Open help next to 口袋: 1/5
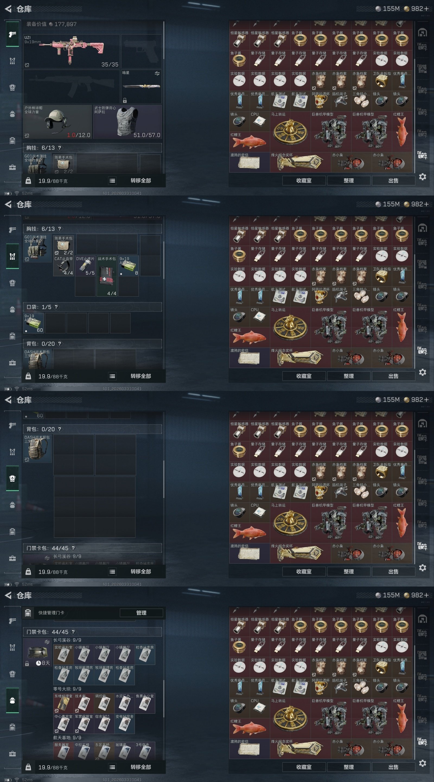 56,307
